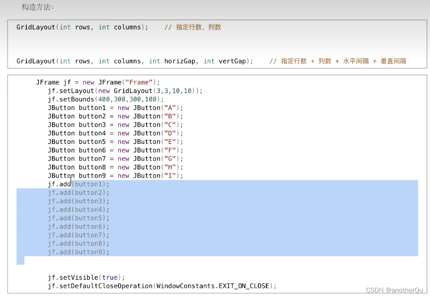Click the line declaring button7 with "G"
This screenshot has height=298, width=430.
[x=116, y=159]
